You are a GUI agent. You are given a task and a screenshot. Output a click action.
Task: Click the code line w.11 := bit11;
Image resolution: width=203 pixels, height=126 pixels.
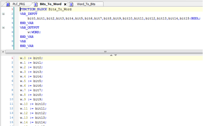[x=33, y=109]
